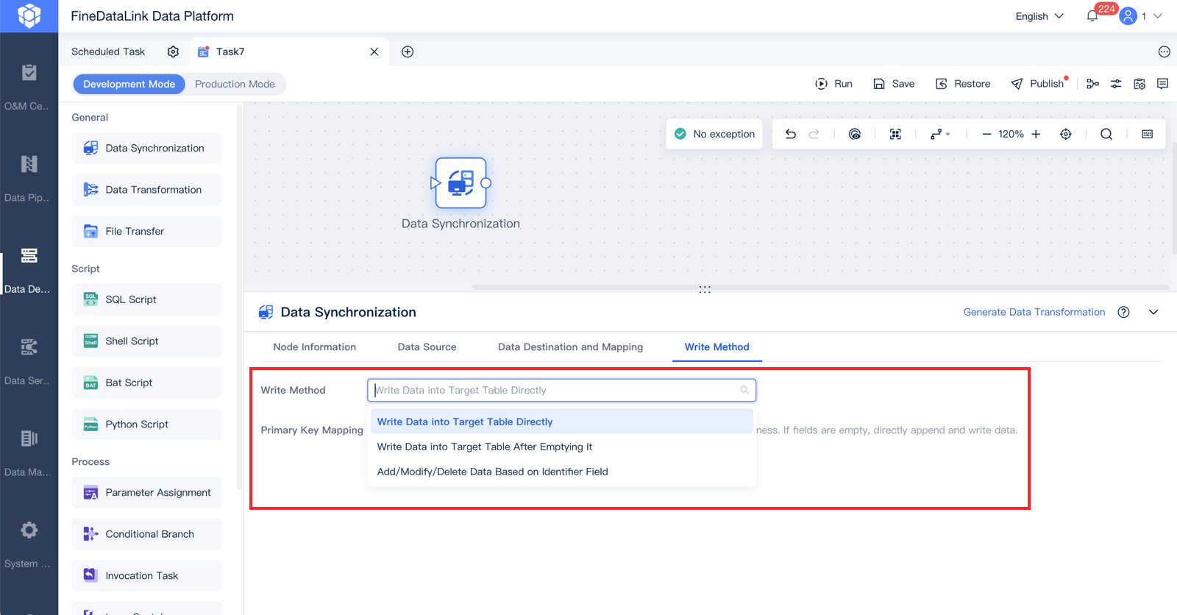
Task: Click the Run button
Action: click(x=833, y=84)
